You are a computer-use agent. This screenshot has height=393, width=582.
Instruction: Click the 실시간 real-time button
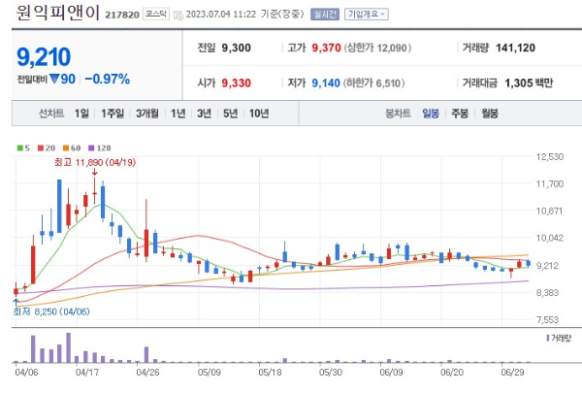(325, 15)
